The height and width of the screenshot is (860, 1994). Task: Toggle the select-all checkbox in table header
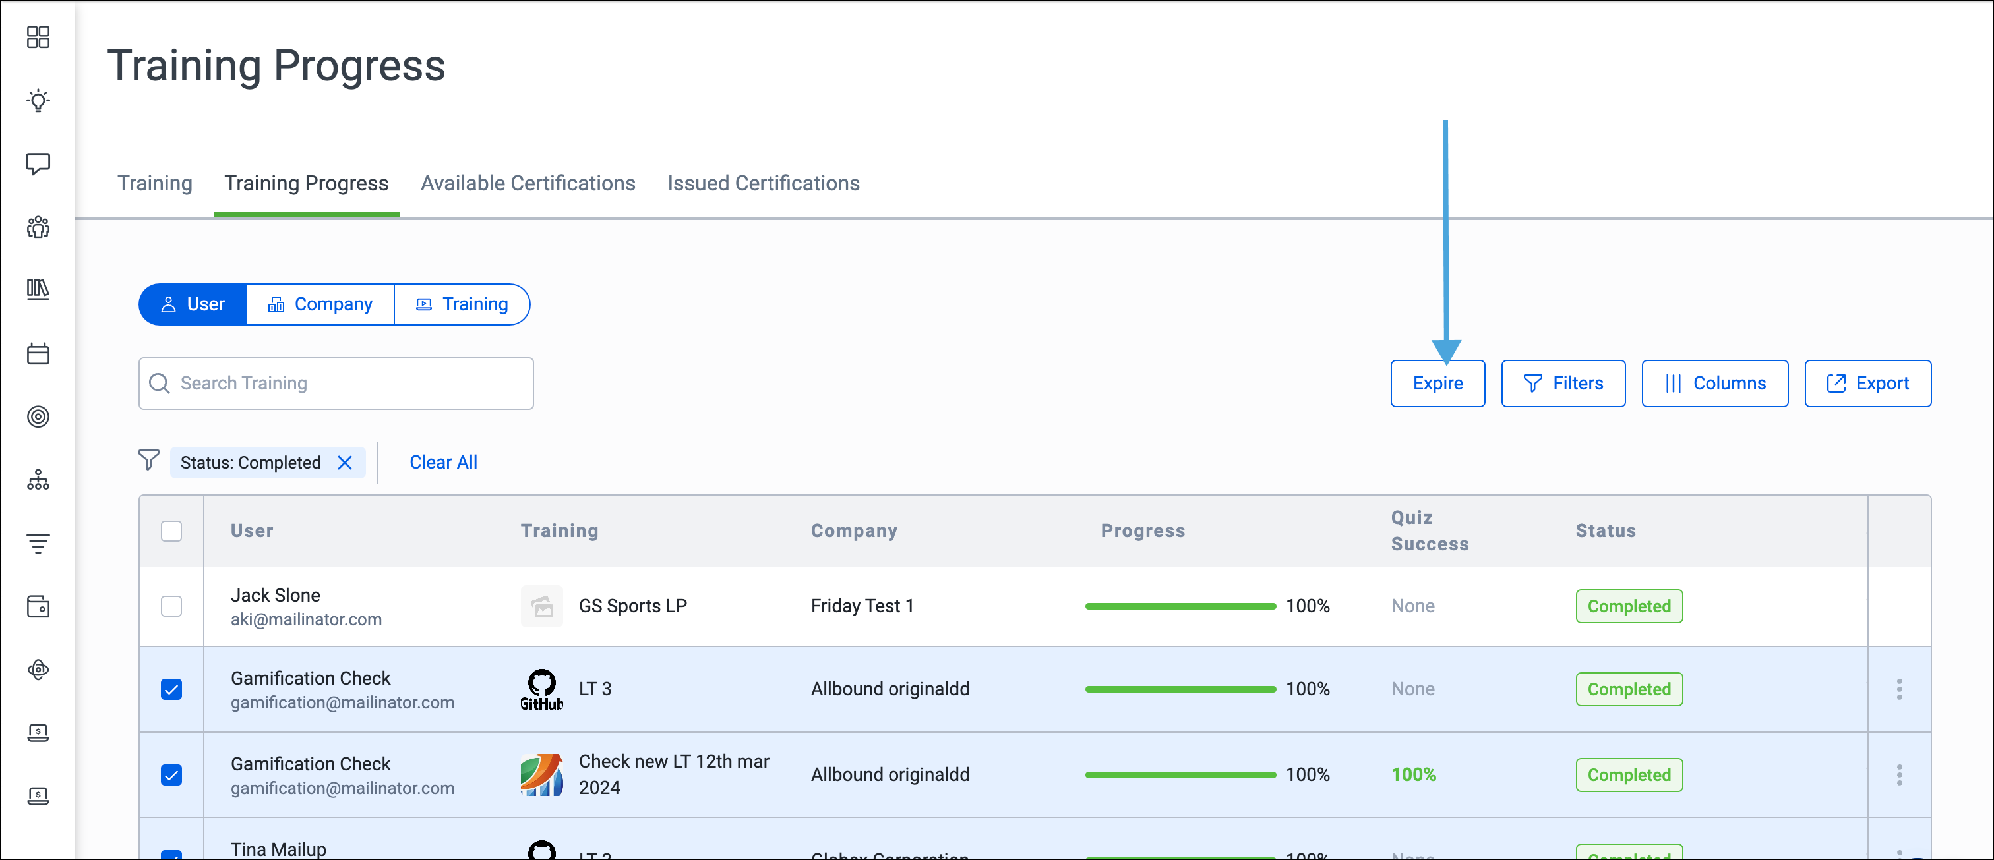click(171, 531)
